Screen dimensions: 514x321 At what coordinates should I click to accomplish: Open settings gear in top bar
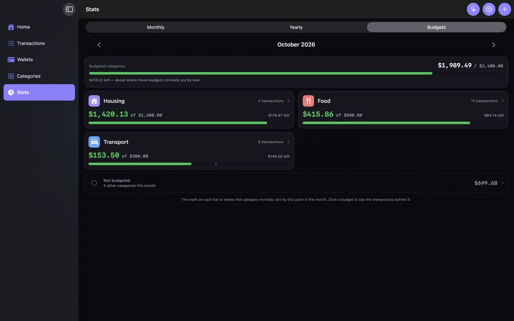(x=489, y=9)
